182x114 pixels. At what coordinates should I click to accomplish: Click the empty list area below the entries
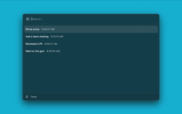[91, 74]
